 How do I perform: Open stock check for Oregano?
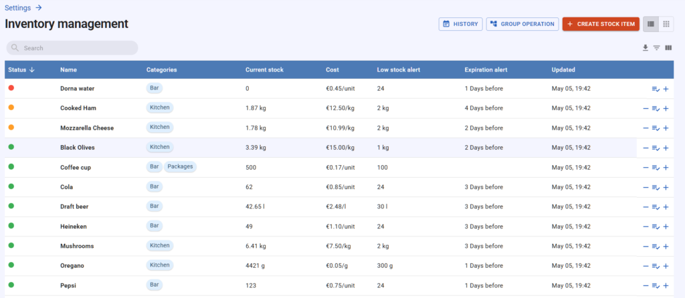coord(656,266)
